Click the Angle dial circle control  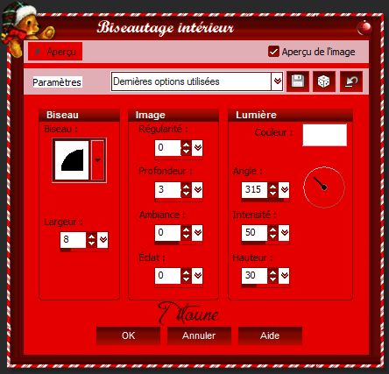point(324,187)
